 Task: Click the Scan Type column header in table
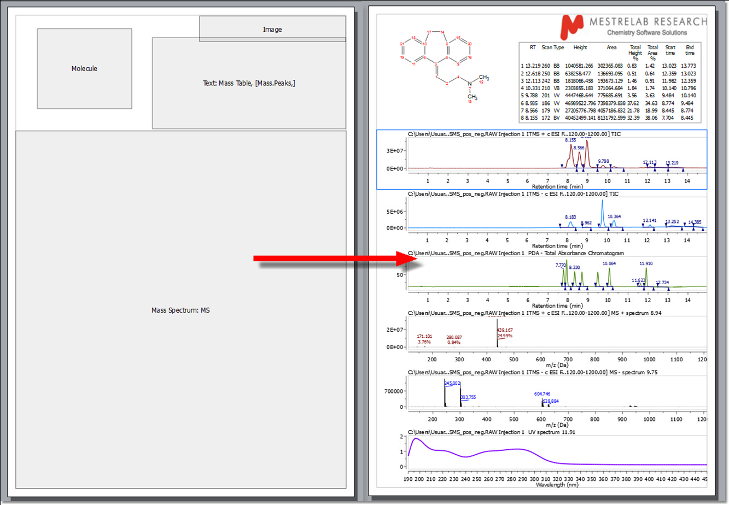coord(553,48)
